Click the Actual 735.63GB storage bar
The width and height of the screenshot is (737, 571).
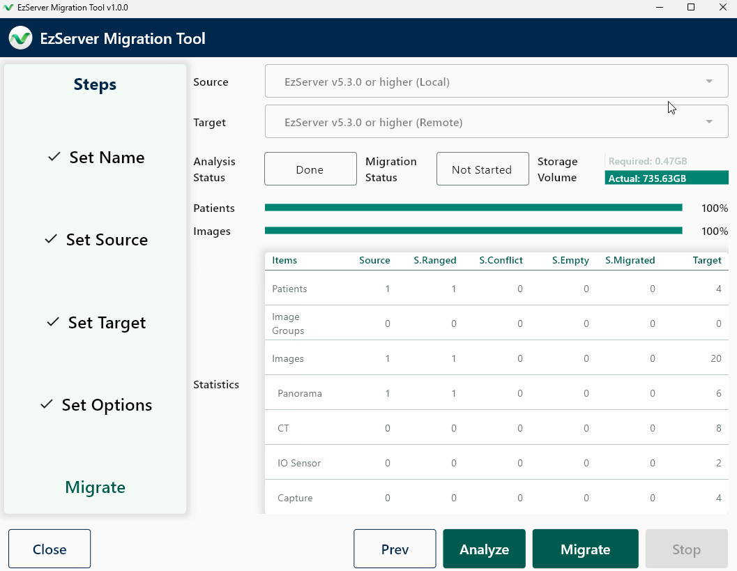click(x=667, y=178)
